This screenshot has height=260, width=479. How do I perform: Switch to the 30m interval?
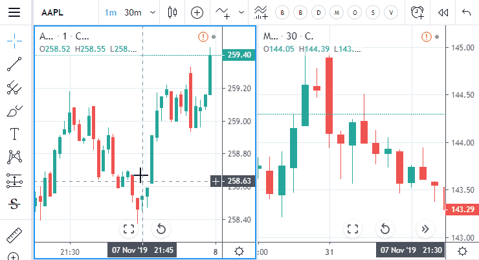tap(133, 12)
